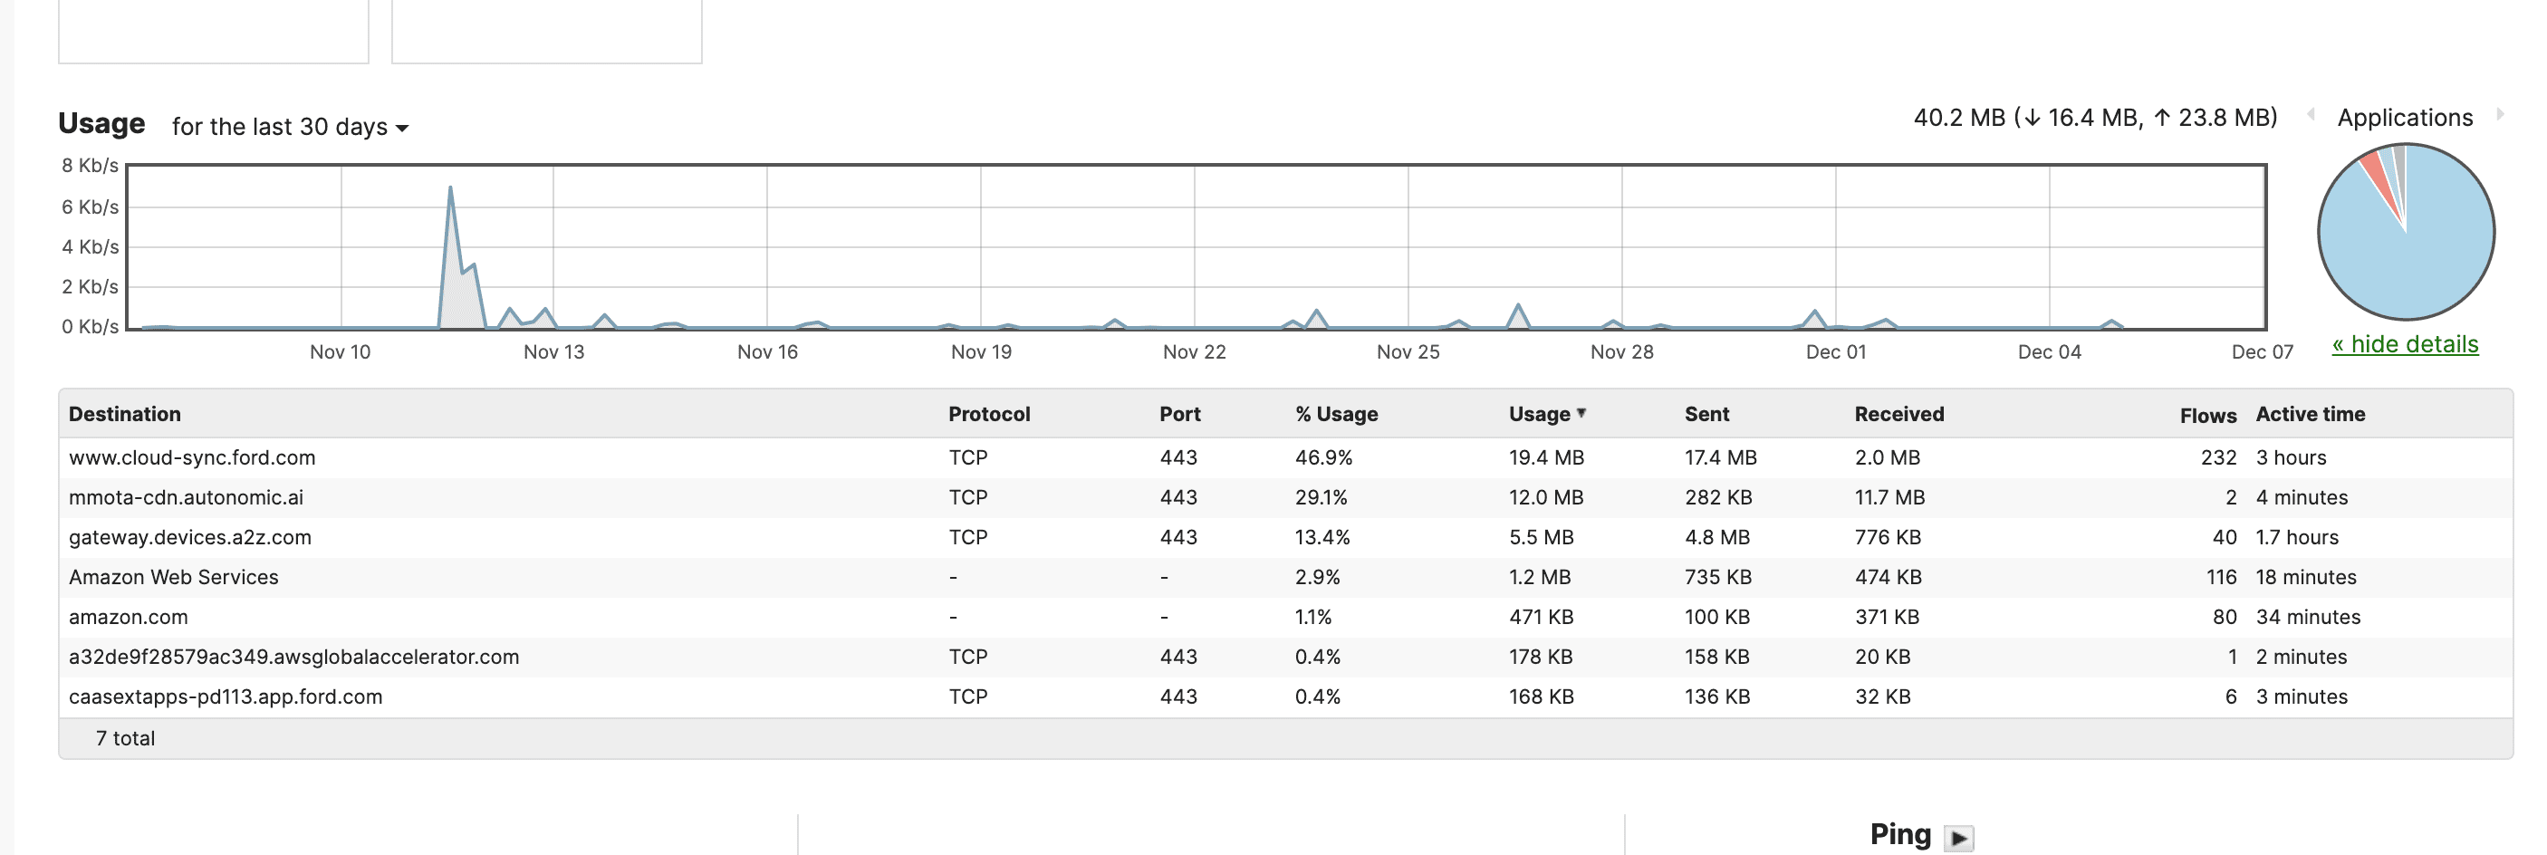Select the gateway.devices.a2z.com destination
The image size is (2547, 855).
tap(190, 538)
